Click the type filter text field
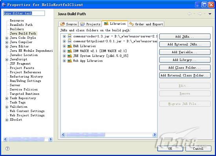Screen dimensions: 216x156 [24, 13]
